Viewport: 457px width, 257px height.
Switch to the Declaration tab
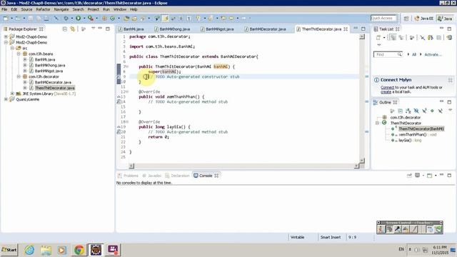tap(177, 176)
